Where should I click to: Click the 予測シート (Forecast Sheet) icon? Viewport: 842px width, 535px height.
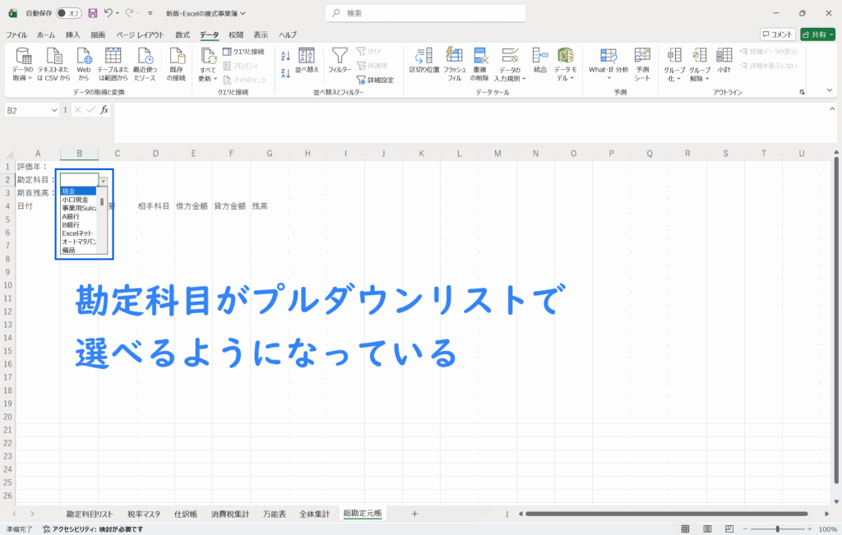click(x=642, y=58)
